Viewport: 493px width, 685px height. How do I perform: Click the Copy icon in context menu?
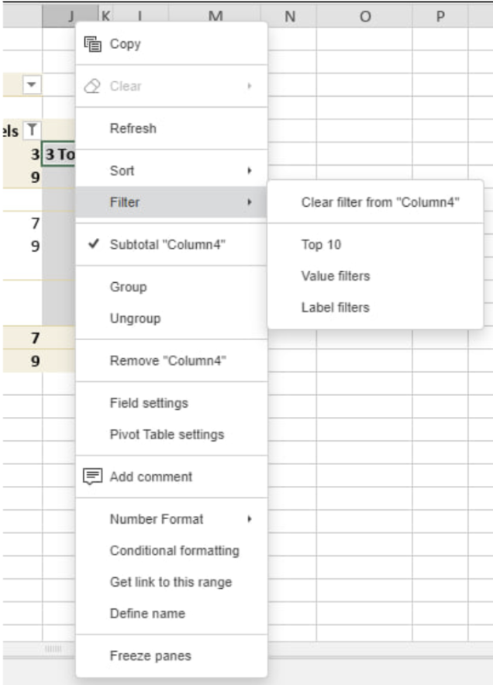[93, 44]
